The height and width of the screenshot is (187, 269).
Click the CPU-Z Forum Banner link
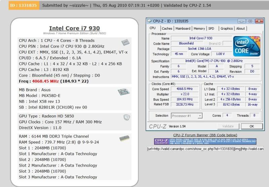pos(205,135)
